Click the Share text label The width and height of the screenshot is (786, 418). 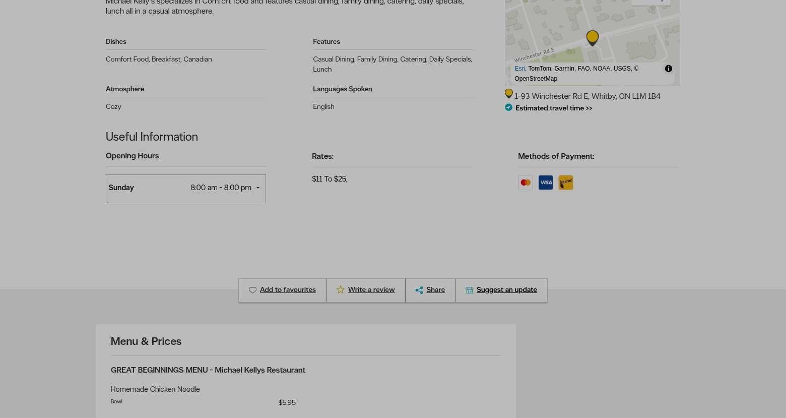click(x=435, y=290)
